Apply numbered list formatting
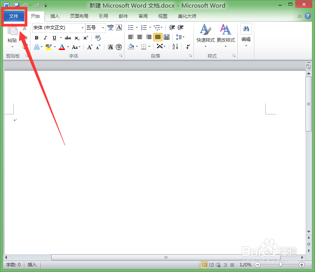The width and height of the screenshot is (315, 272). (x=144, y=28)
